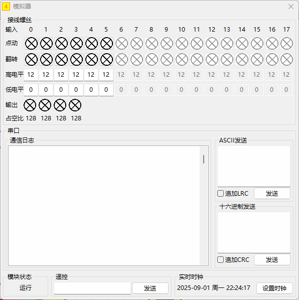Viewport: 299px width, 300px height.
Task: Click the disabled 点动 icon for input 17
Action: 286,44
